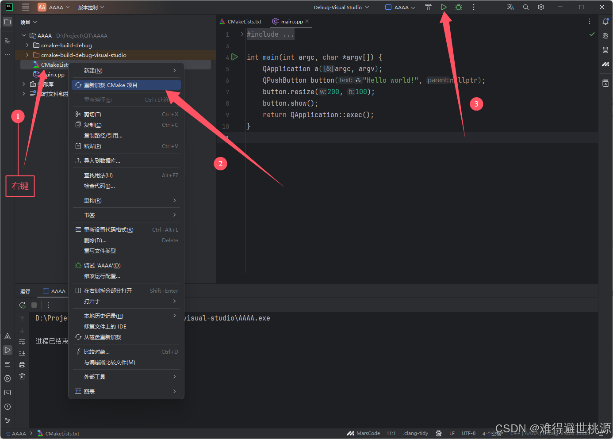Screen dimensions: 613x439
Task: Open the AI Assistant spiral icon
Action: tap(605, 36)
